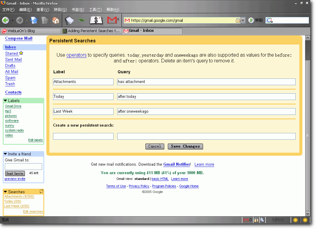This screenshot has height=229, width=316.
Task: Open the notepad toolbar icon
Action: click(x=69, y=20)
